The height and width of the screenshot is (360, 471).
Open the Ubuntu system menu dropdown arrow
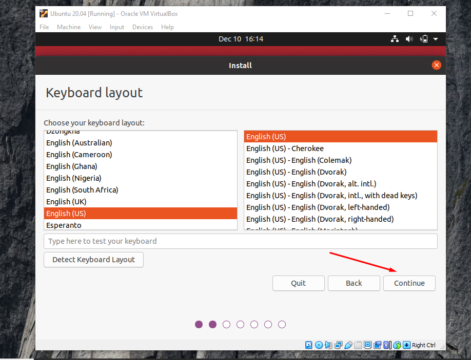[x=436, y=39]
